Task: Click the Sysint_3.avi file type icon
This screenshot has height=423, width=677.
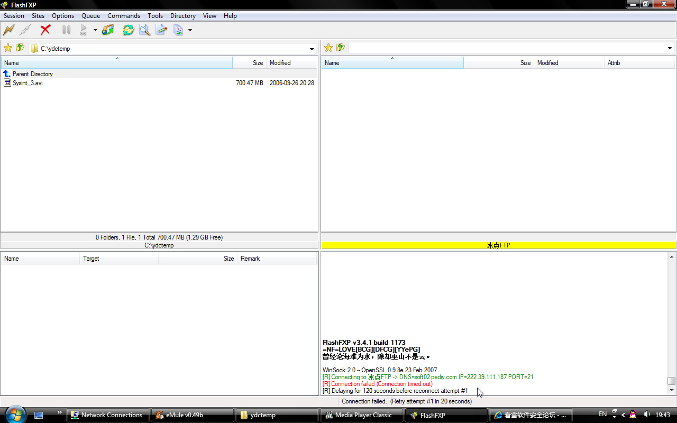Action: click(7, 83)
